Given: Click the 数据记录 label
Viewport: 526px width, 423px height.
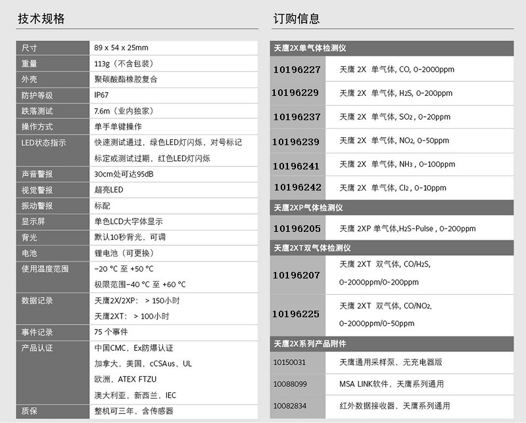Looking at the screenshot, I should (37, 301).
